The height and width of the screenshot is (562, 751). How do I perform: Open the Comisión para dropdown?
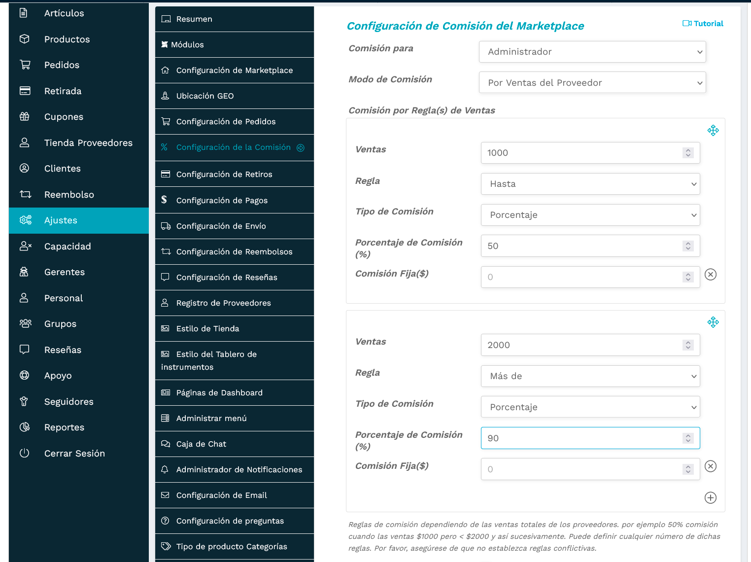[x=591, y=52]
